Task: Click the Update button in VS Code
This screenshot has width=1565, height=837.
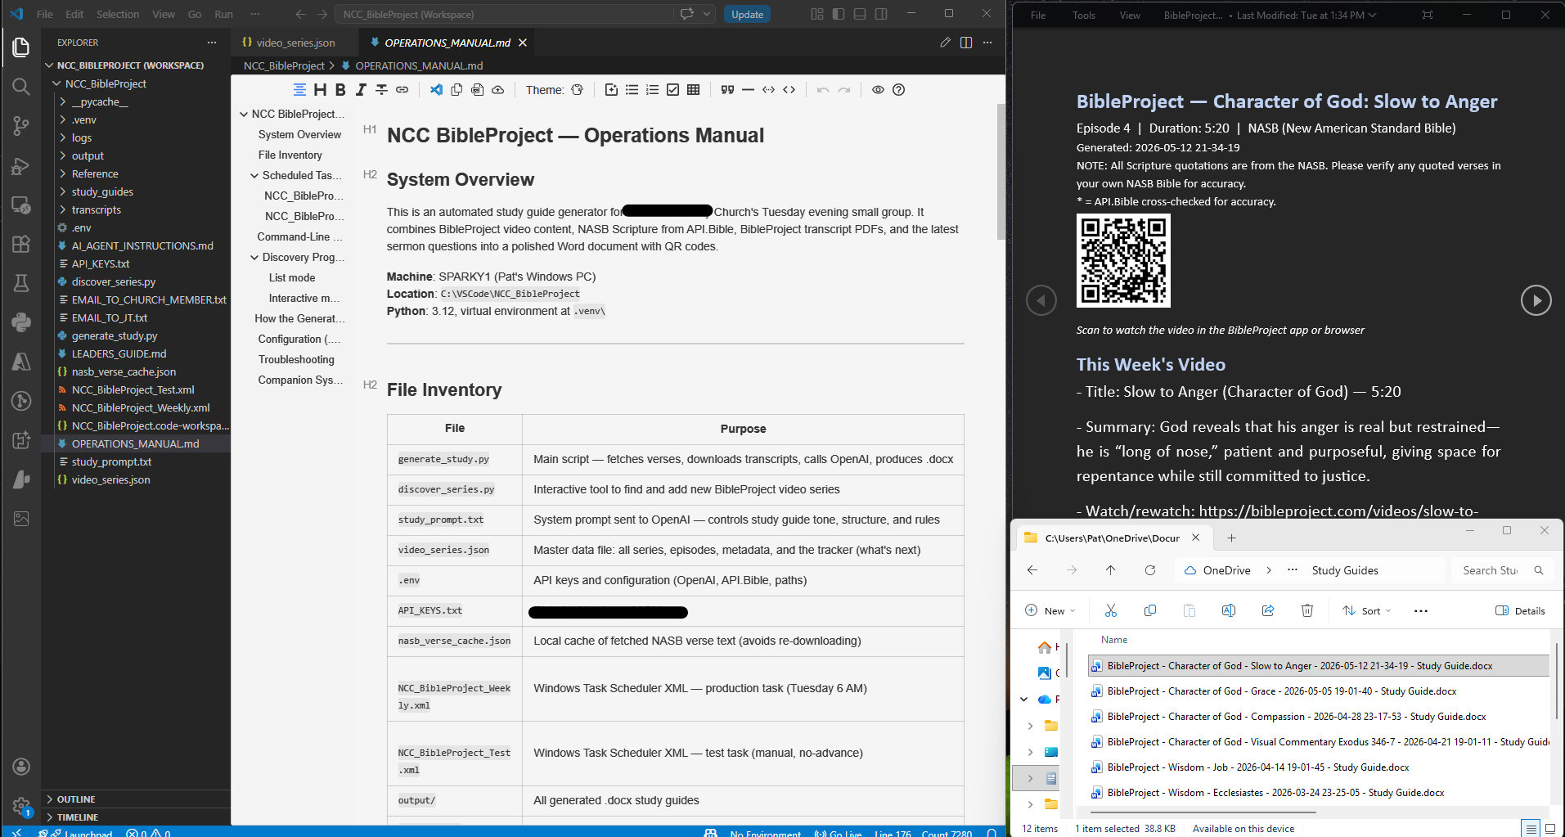Action: pos(747,14)
